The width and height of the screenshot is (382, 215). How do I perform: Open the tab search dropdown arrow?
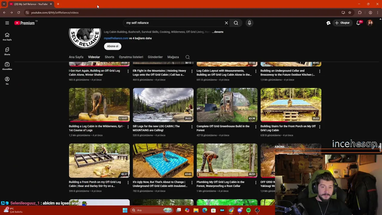coord(4,4)
